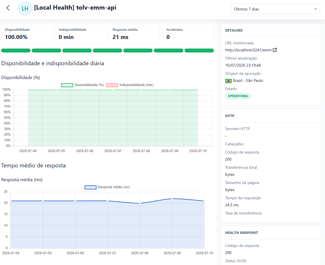Click the 2026-07-08 dip point on response chart
Image resolution: width=325 pixels, height=265 pixels.
140,203
